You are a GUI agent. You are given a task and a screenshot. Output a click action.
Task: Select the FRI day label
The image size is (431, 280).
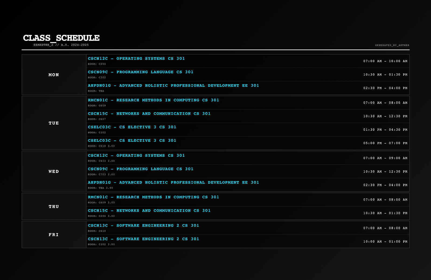[x=54, y=235]
